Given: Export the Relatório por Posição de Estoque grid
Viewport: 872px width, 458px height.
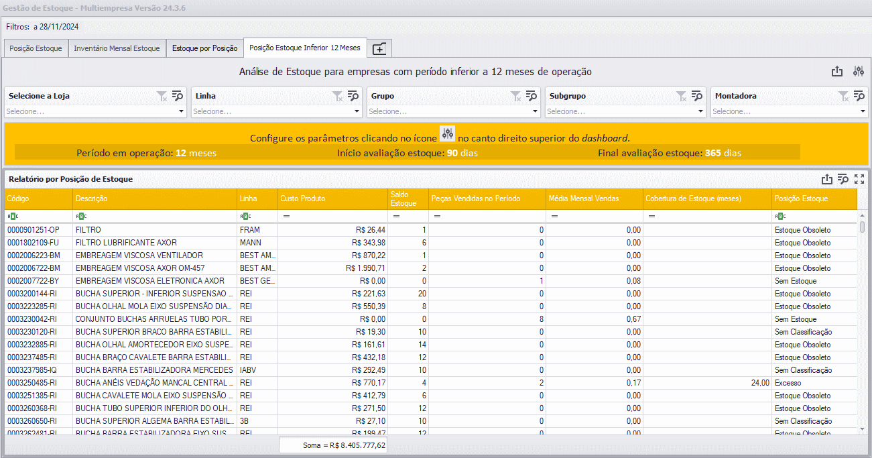Looking at the screenshot, I should [x=827, y=179].
